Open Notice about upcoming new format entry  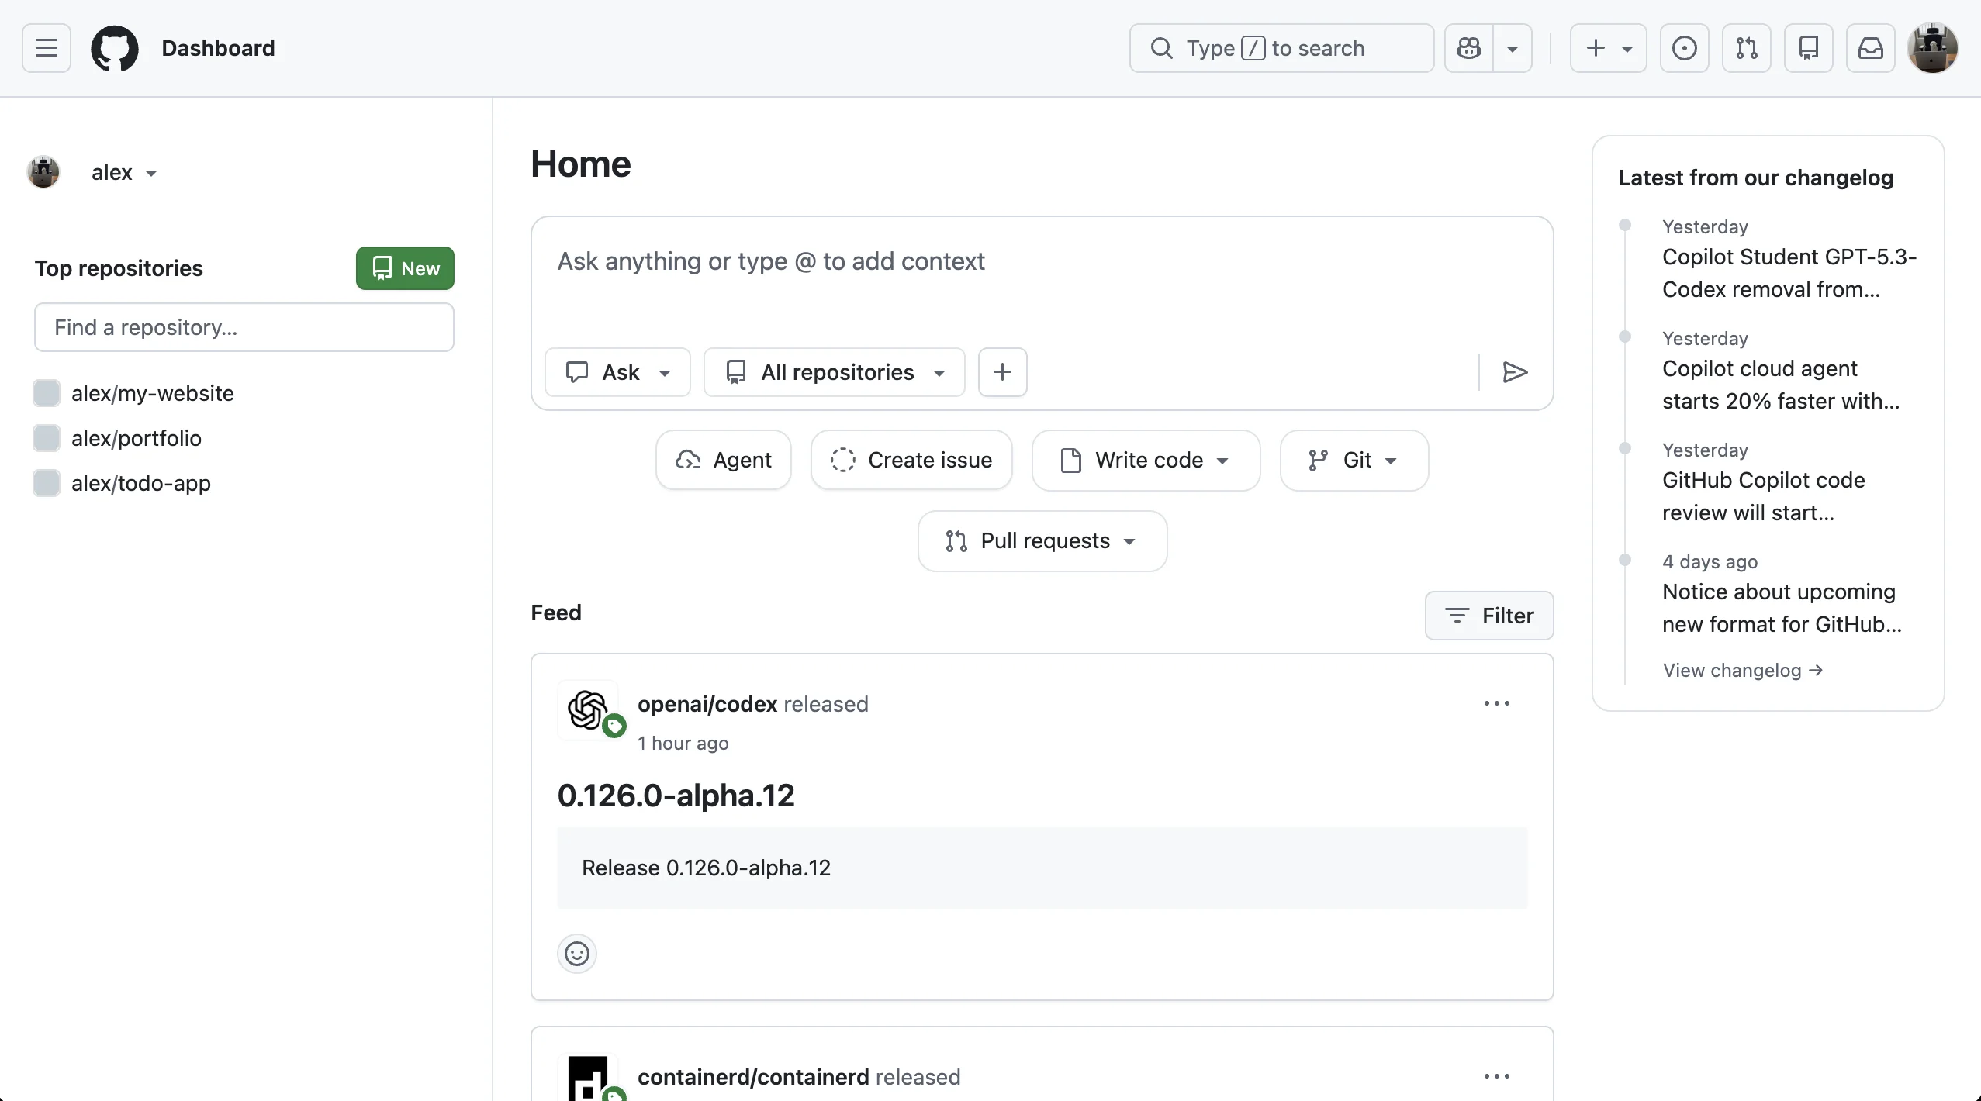click(x=1782, y=608)
